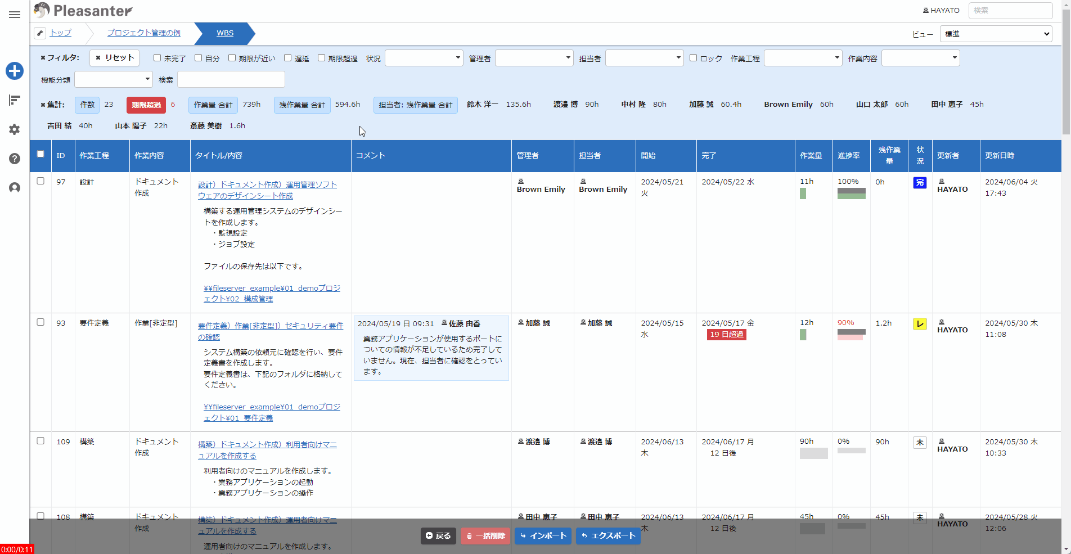The height and width of the screenshot is (554, 1071).
Task: Click the 19 日超過 overdue badge
Action: pos(727,335)
